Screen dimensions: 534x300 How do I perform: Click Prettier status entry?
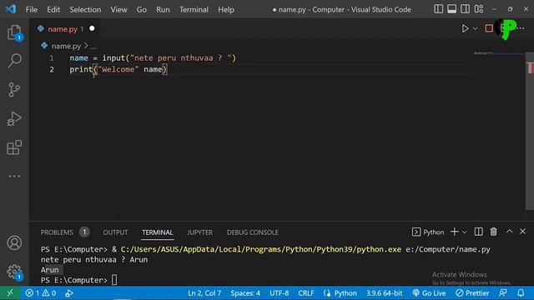pos(472,292)
